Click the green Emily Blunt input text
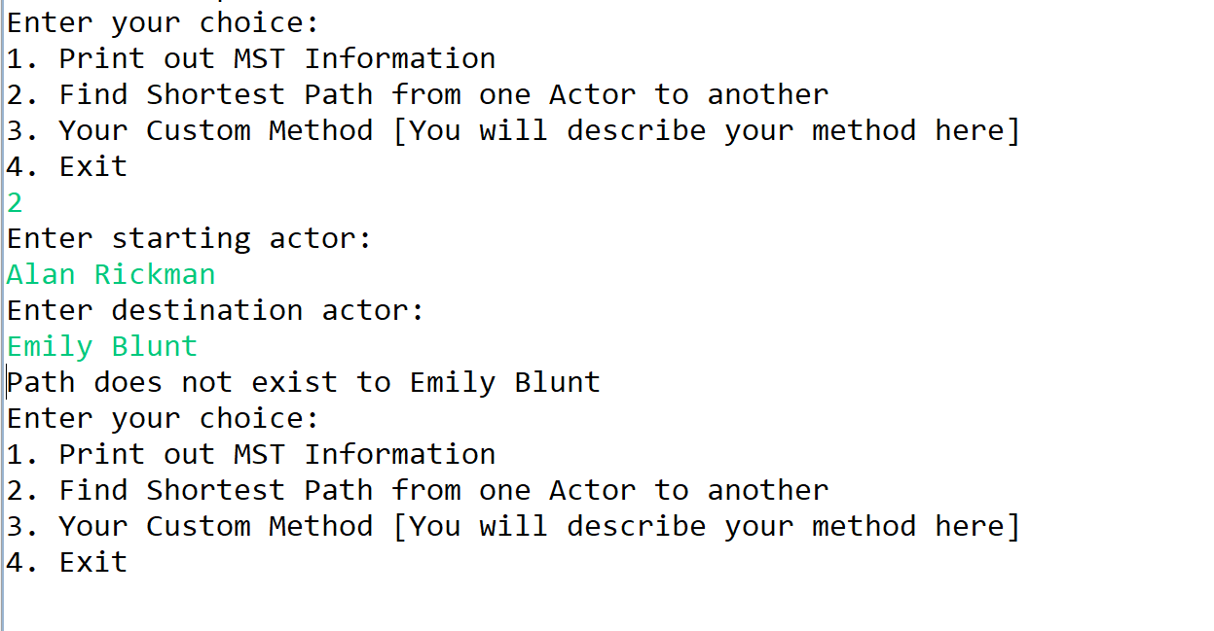 coord(102,347)
